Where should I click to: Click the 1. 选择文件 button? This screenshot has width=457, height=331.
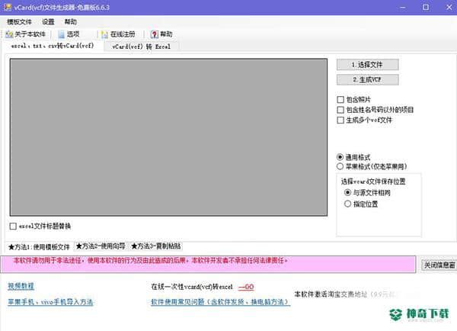368,65
